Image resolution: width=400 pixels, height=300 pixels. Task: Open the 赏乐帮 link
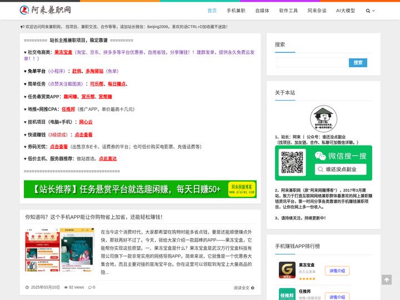pyautogui.click(x=88, y=97)
